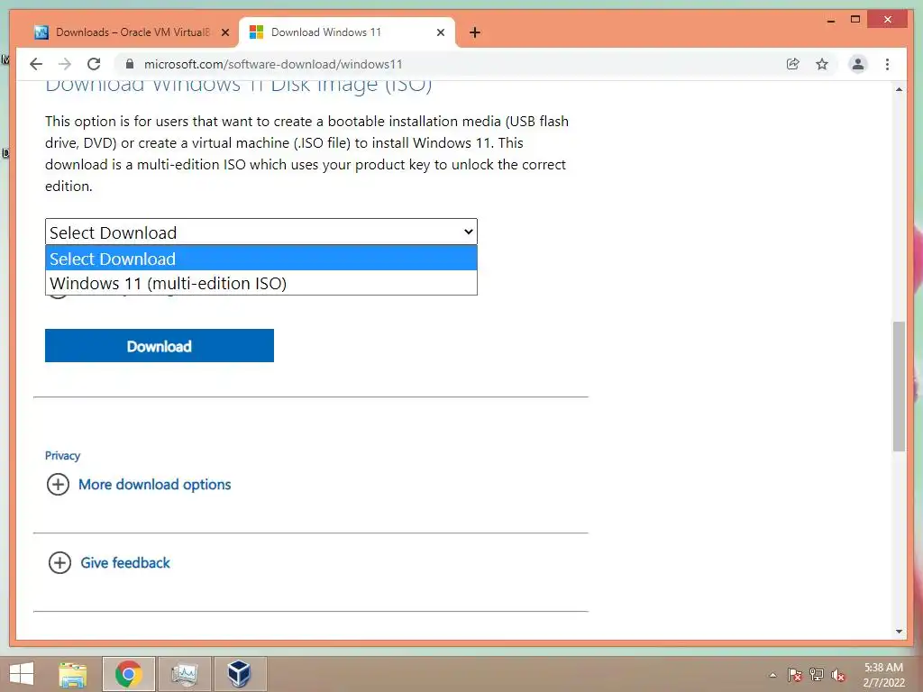Viewport: 923px width, 692px height.
Task: Click the browser forward arrow
Action: tap(65, 64)
